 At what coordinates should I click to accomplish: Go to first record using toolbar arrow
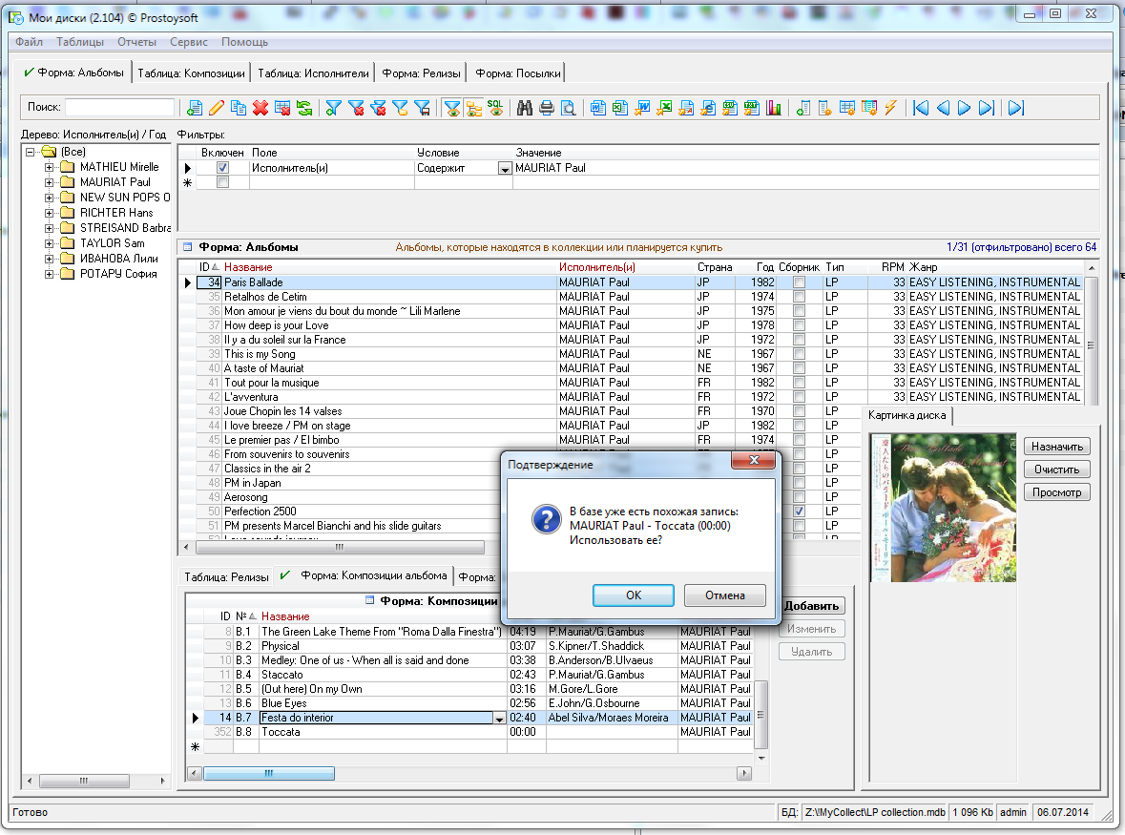pyautogui.click(x=921, y=108)
